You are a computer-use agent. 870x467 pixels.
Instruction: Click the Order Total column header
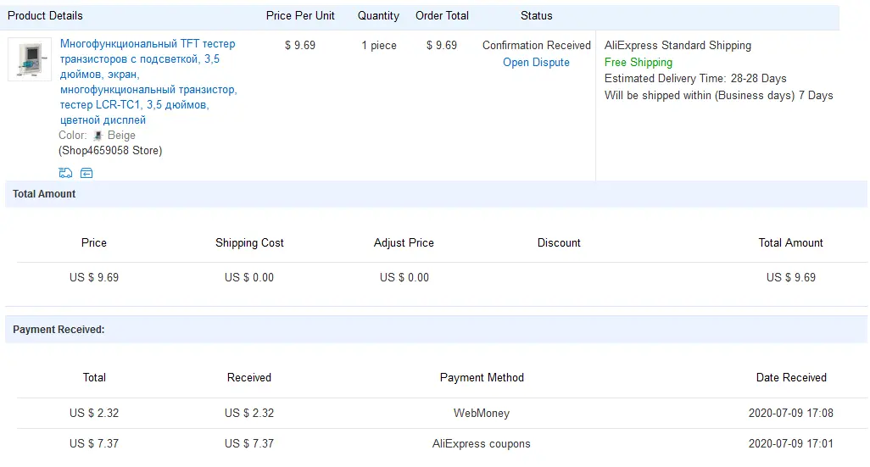(x=443, y=16)
